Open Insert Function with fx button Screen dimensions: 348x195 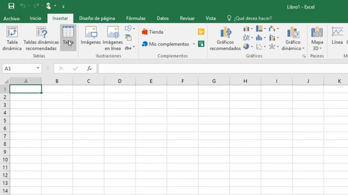tap(89, 69)
